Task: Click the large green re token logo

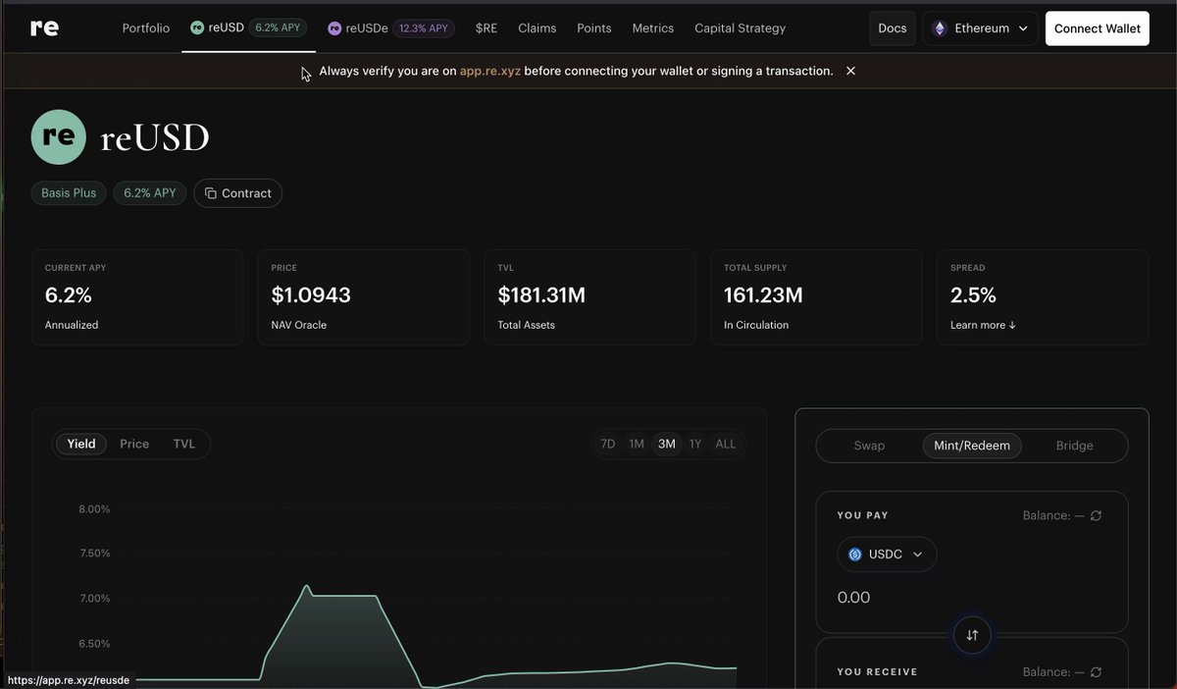Action: point(59,137)
